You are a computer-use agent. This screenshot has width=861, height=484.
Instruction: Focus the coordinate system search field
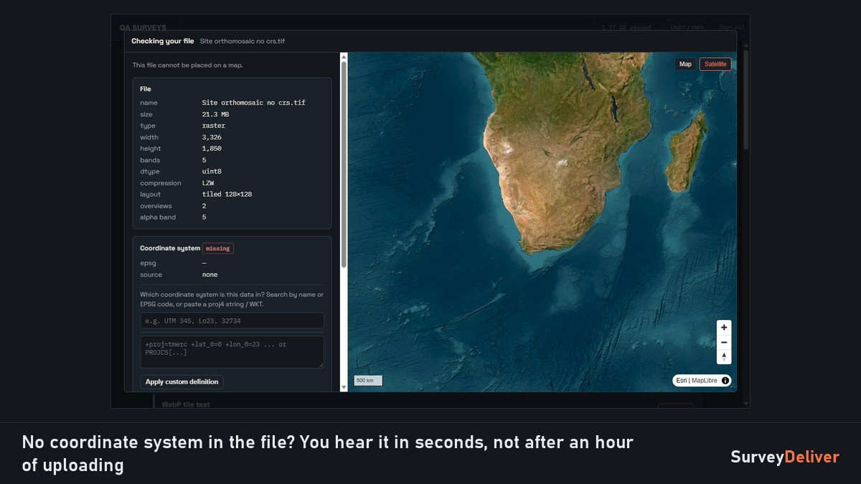232,321
